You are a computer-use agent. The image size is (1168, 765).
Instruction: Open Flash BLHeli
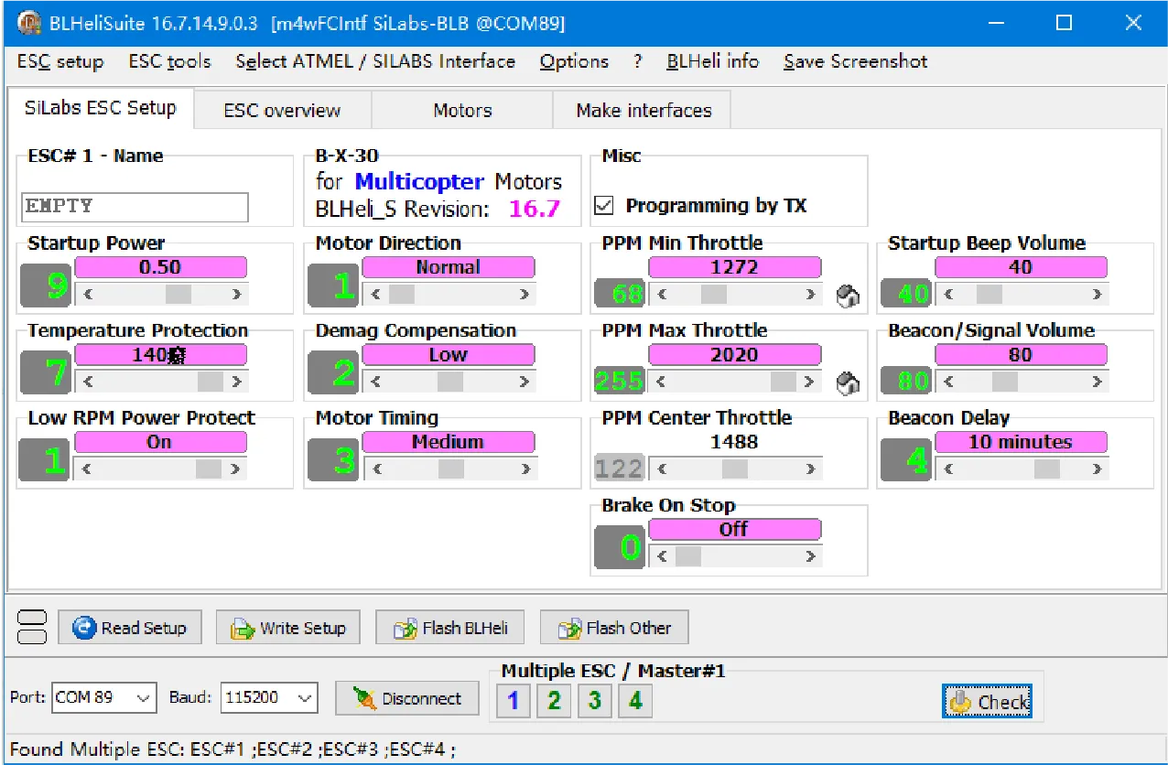pos(449,627)
